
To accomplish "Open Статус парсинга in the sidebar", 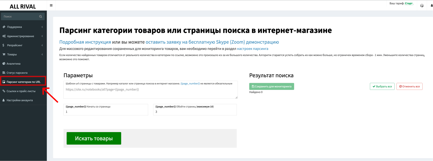I will (17, 73).
